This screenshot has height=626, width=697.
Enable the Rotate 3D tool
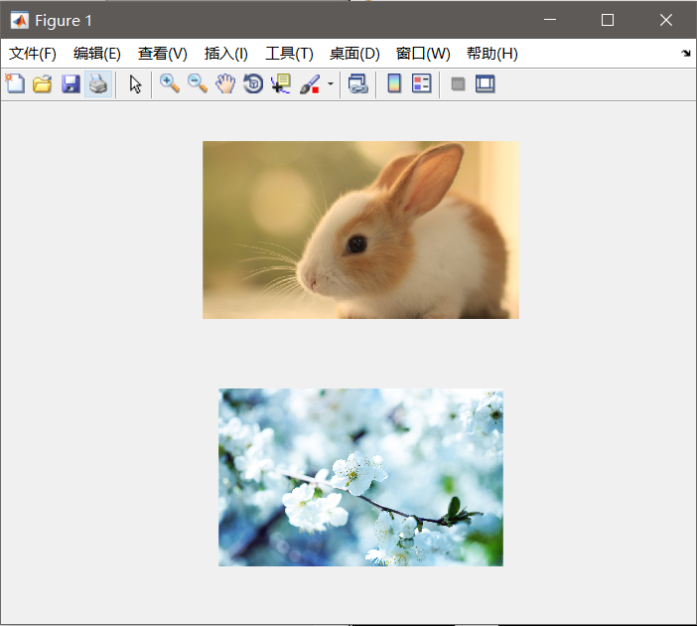253,83
